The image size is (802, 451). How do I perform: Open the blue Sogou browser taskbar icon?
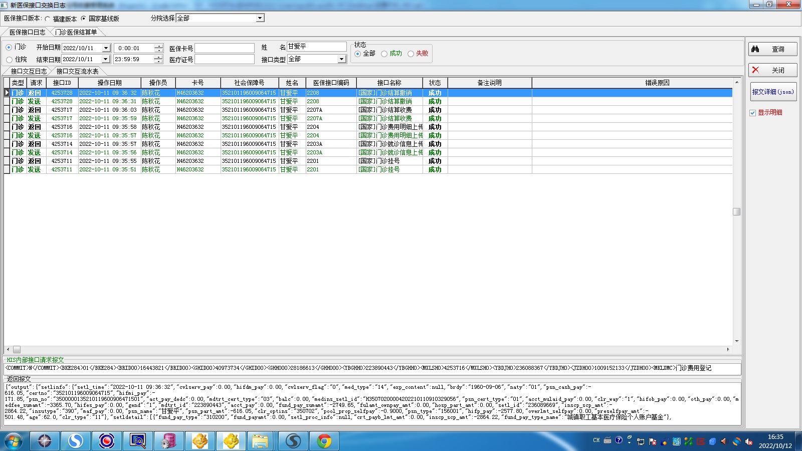(76, 441)
